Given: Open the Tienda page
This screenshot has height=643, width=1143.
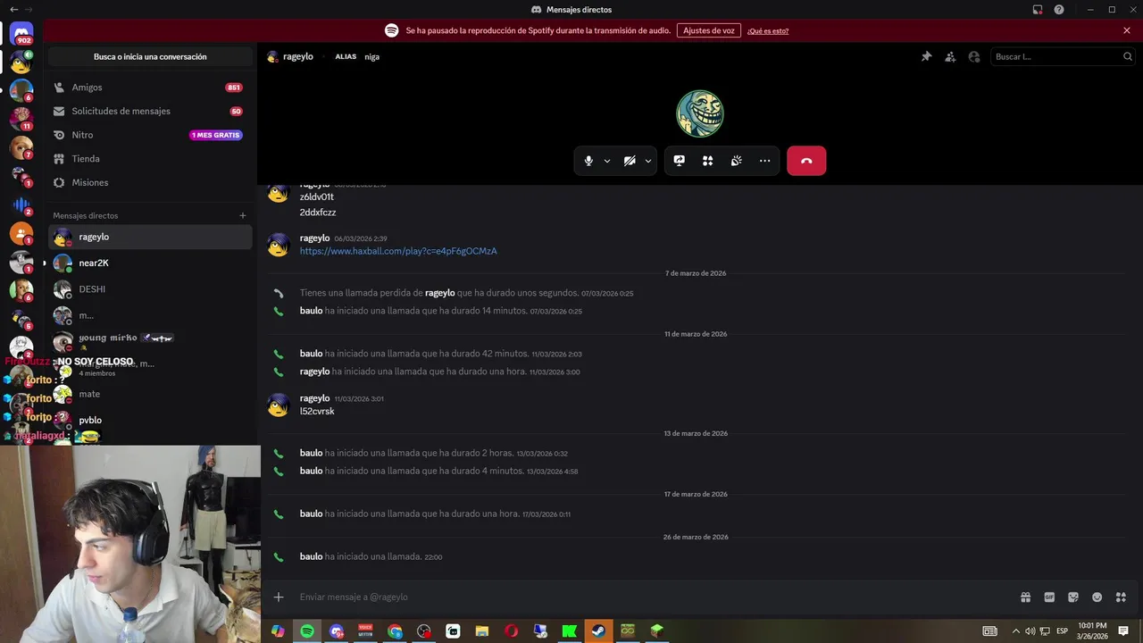Looking at the screenshot, I should coord(148,158).
